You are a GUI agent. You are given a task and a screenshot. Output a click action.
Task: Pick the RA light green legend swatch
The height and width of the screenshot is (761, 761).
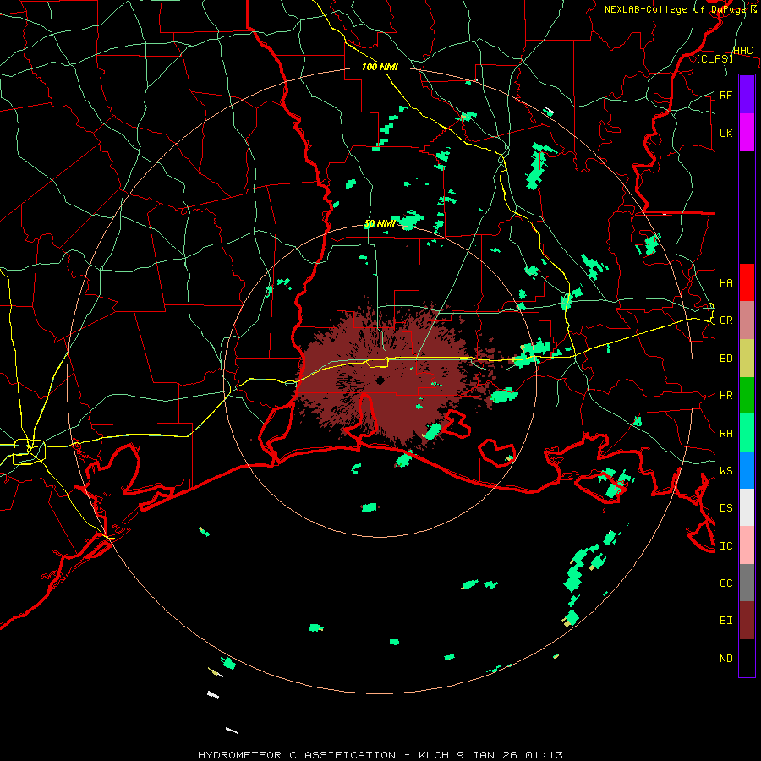[x=747, y=433]
